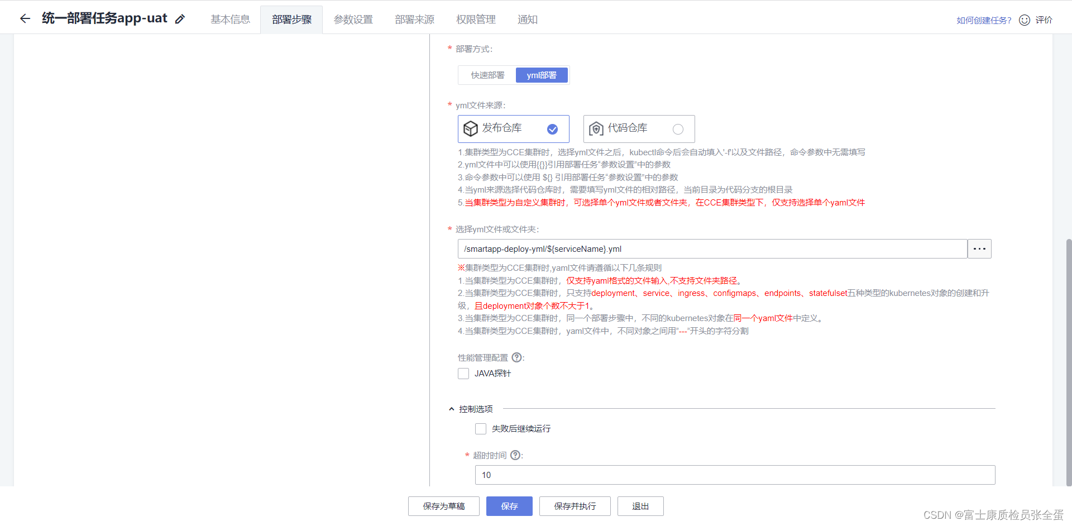Edit task name with the pencil icon
The height and width of the screenshot is (526, 1072).
pyautogui.click(x=180, y=20)
